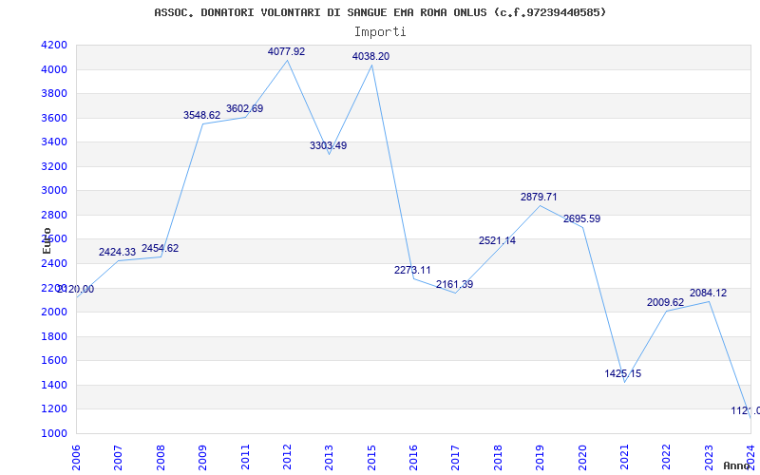Select the 1000 y-axis tick label

(54, 433)
